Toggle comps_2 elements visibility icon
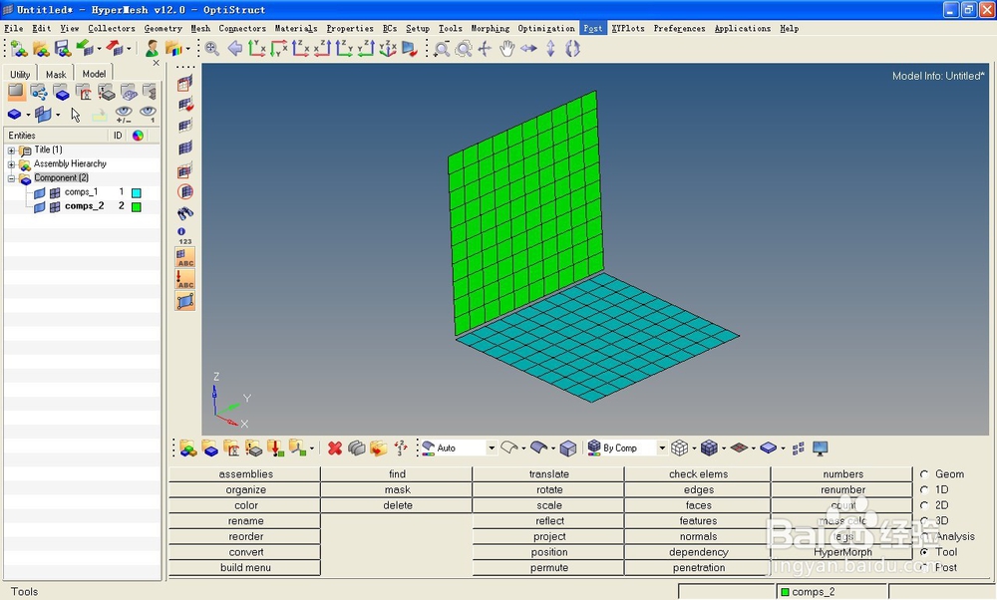Screen dimensions: 997x600 55,206
